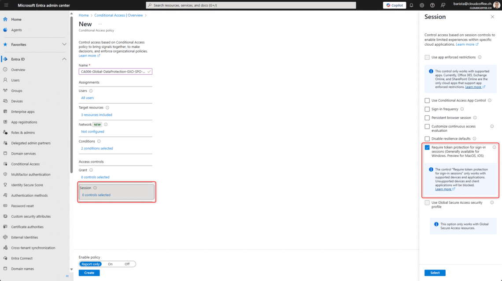Click the help question mark icon
This screenshot has width=502, height=281.
(x=432, y=5)
